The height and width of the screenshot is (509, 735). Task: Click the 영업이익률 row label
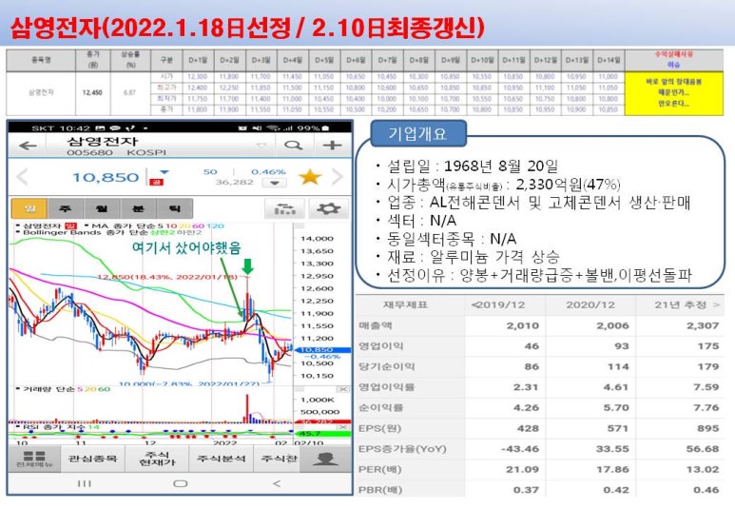(x=386, y=387)
